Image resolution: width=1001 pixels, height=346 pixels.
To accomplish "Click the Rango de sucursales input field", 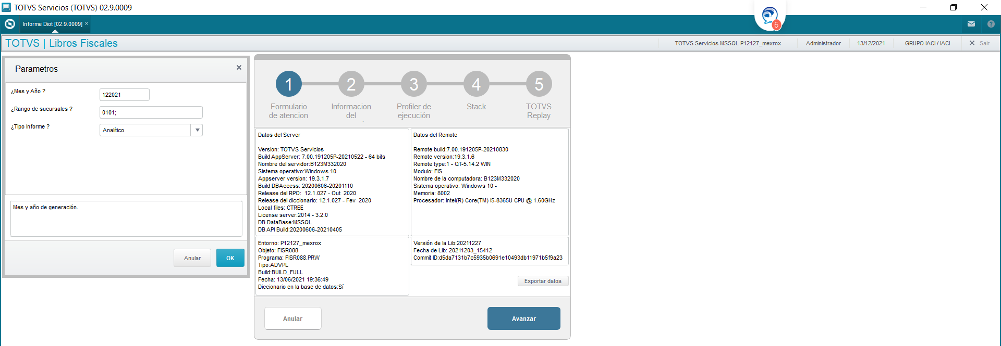I will (x=151, y=112).
